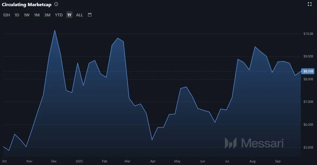Screen dimensions: 317x165
Task: Open the custom date range calendar
Action: [x=90, y=15]
